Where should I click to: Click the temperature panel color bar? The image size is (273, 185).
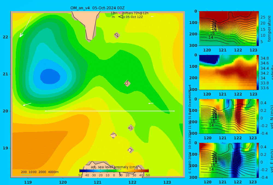click(x=257, y=29)
